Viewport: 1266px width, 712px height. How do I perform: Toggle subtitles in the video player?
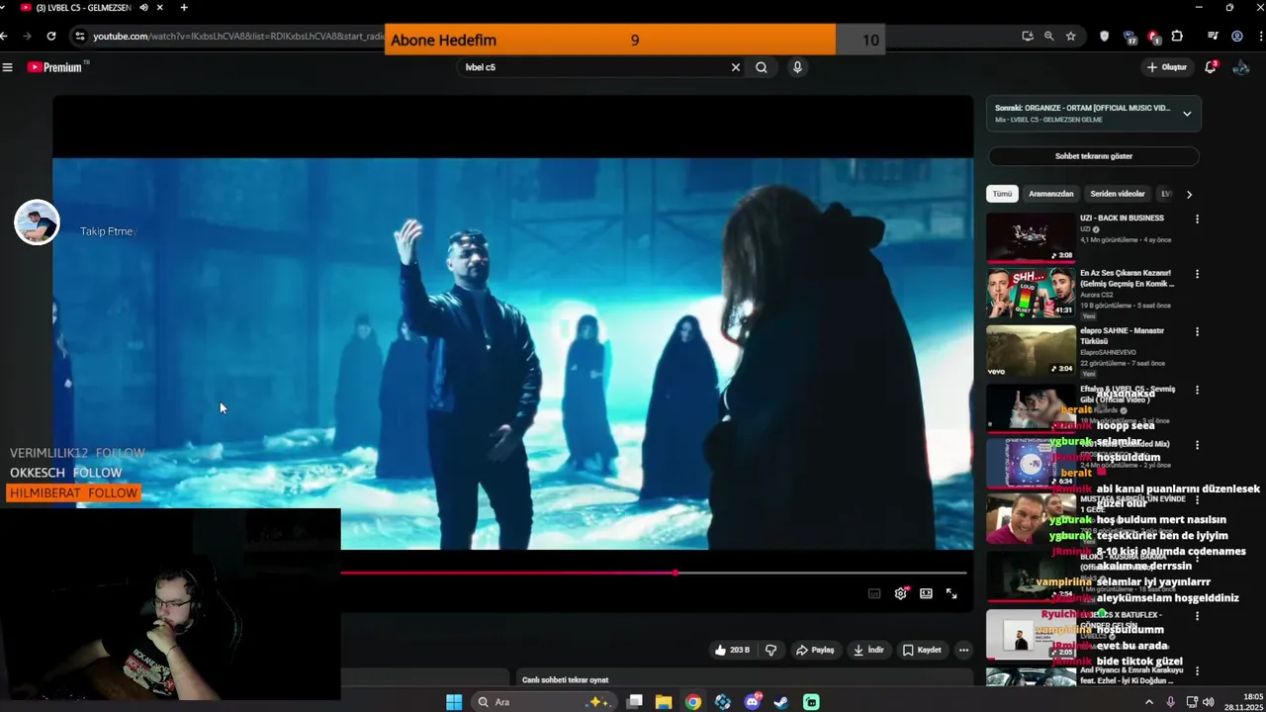[874, 593]
